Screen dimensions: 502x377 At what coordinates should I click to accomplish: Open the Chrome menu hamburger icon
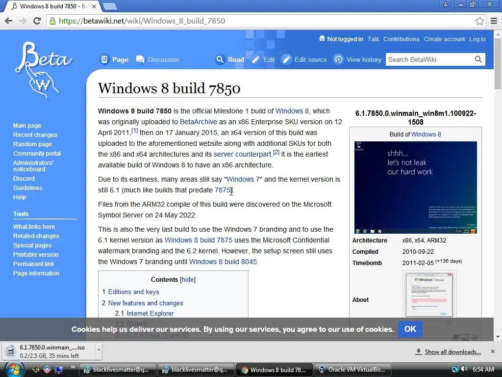tap(494, 21)
